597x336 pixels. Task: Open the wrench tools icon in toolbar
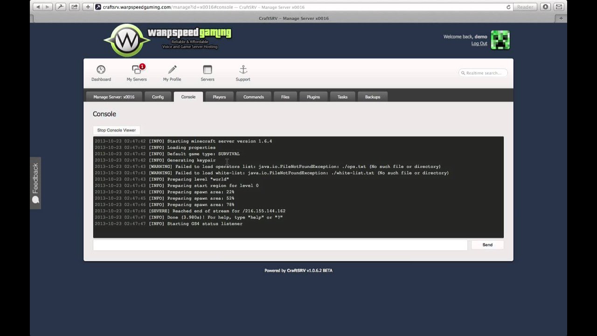click(61, 7)
